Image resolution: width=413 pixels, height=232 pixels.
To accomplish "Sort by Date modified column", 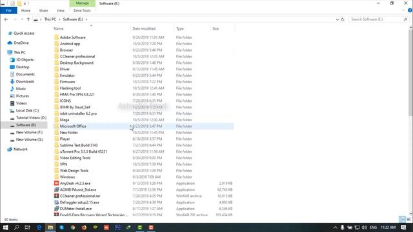I will tap(144, 28).
